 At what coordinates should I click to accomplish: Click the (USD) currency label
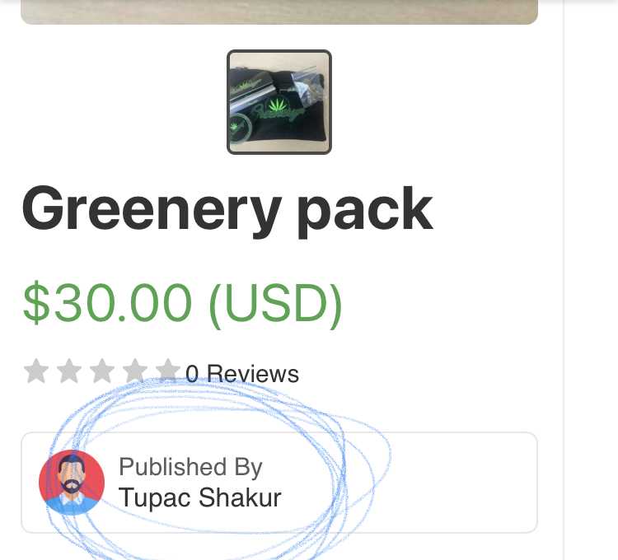275,306
